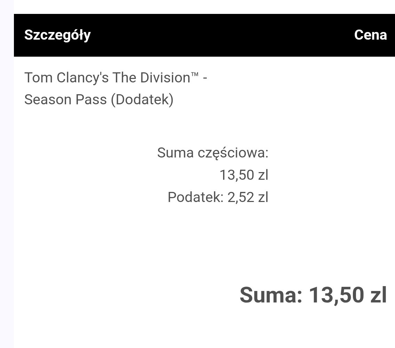Click the (Dodatek) label in parentheses
The width and height of the screenshot is (395, 348).
pos(142,100)
